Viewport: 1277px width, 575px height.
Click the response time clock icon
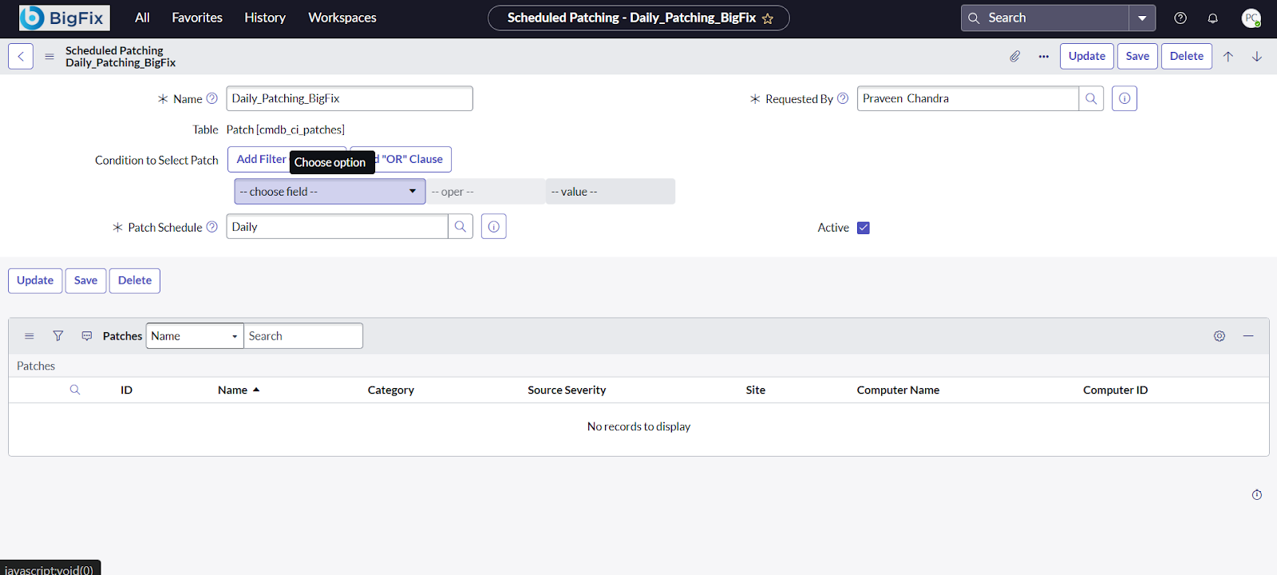1257,495
